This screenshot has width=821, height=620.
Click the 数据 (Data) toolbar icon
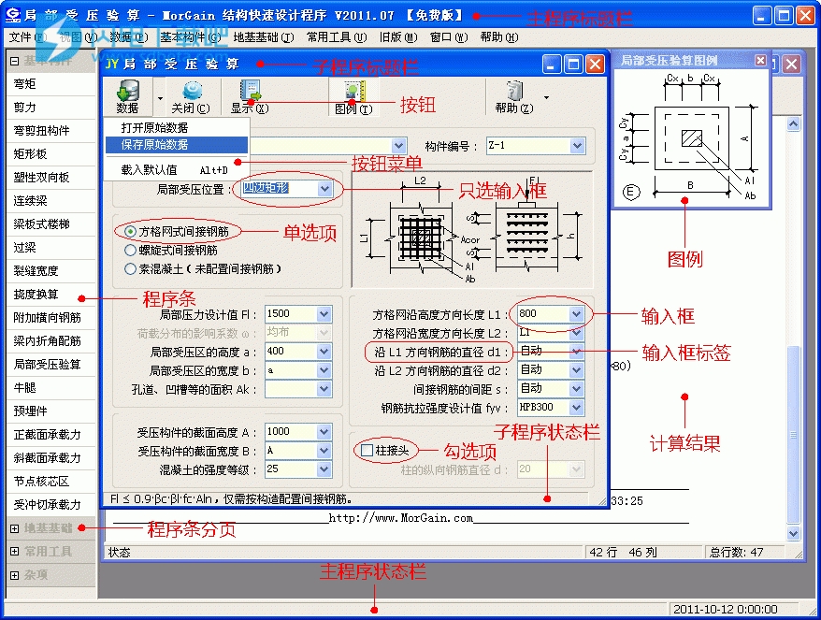[x=128, y=97]
